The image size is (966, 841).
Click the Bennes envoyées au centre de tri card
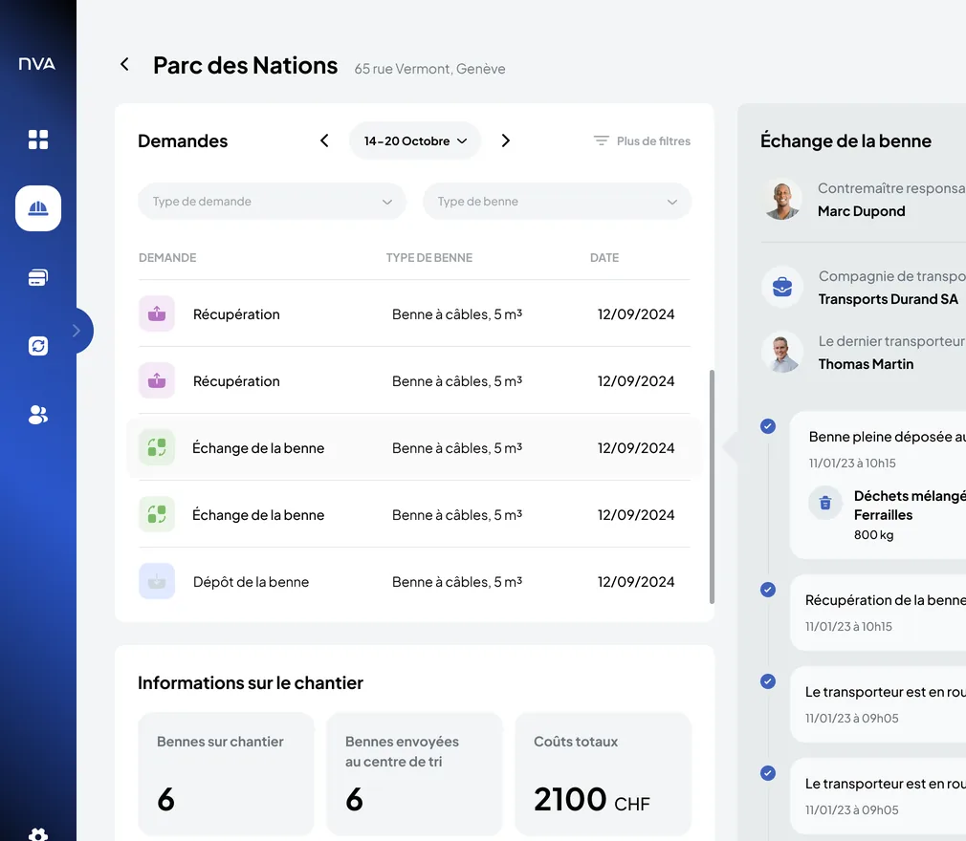click(415, 774)
